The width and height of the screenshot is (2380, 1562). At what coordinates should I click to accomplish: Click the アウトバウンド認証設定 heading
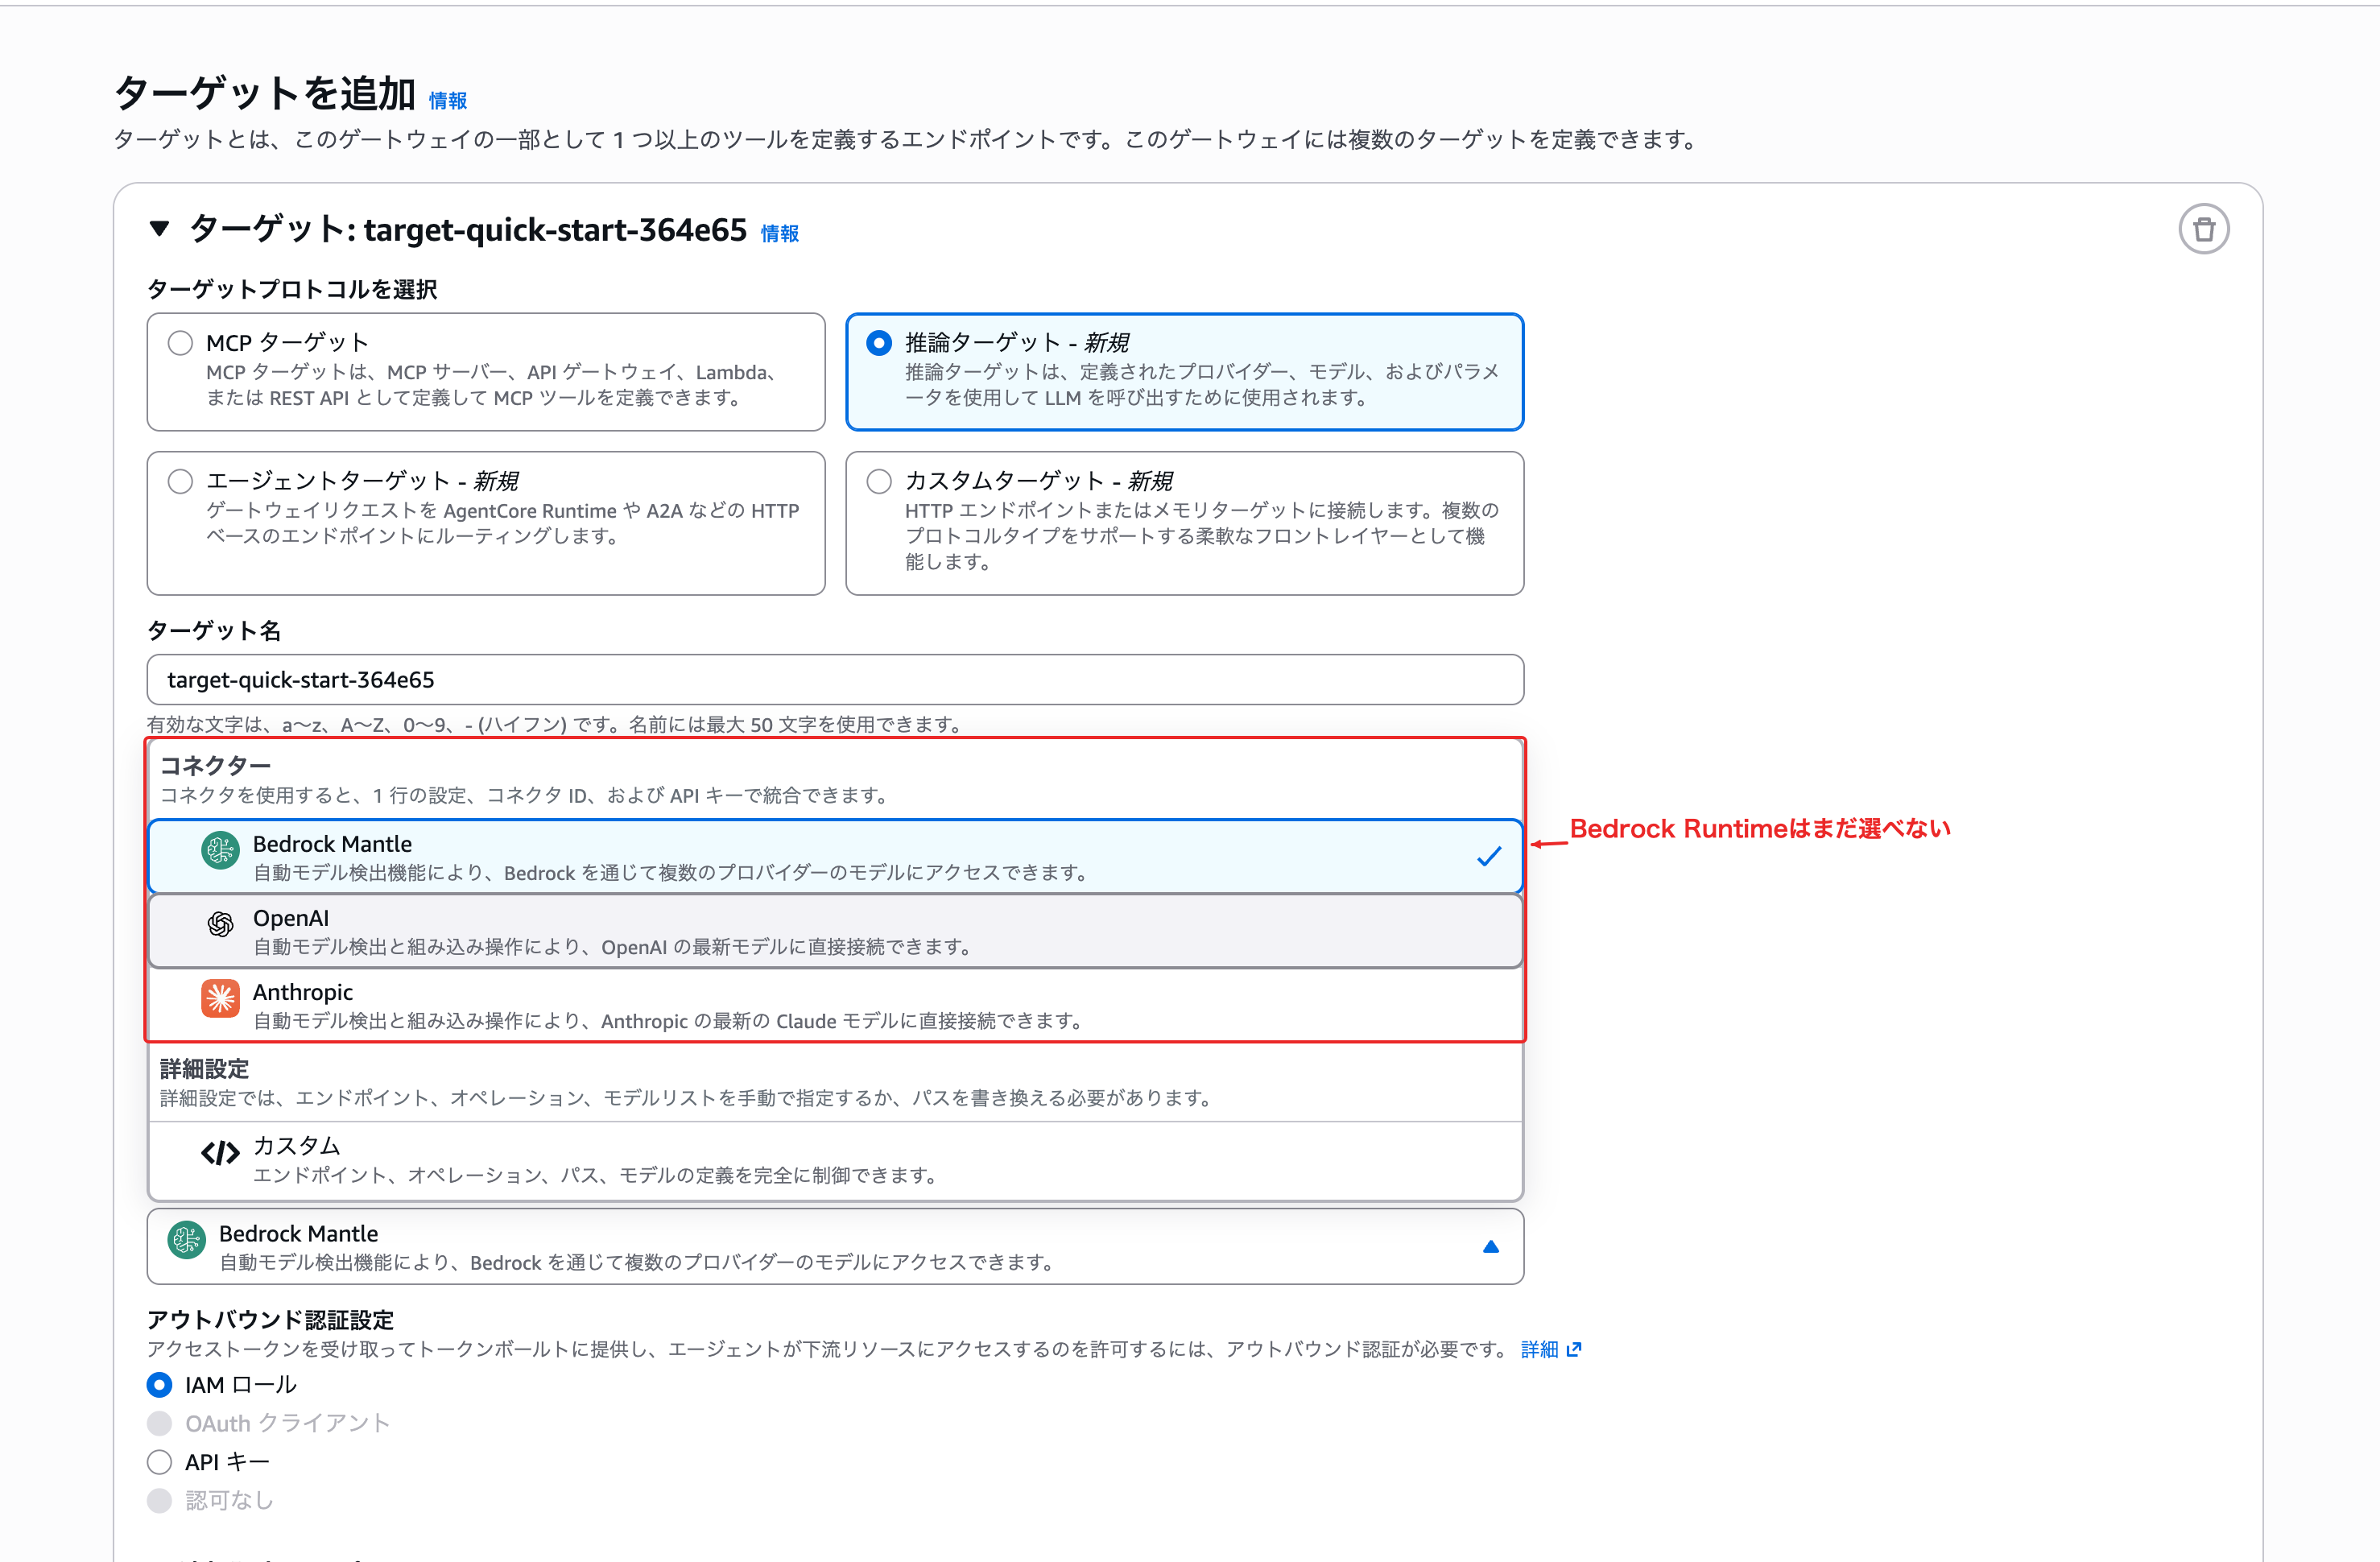(270, 1320)
